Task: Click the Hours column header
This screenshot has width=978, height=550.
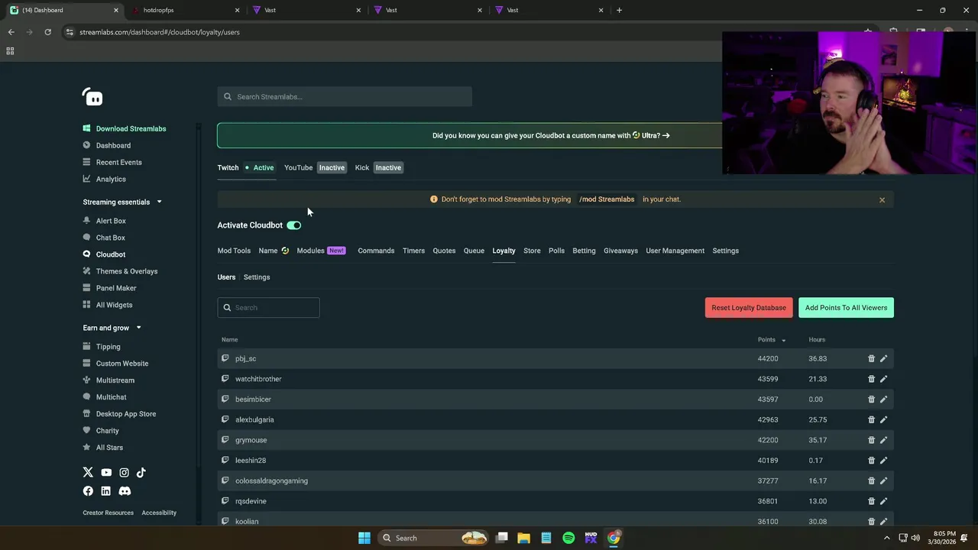Action: pyautogui.click(x=817, y=340)
